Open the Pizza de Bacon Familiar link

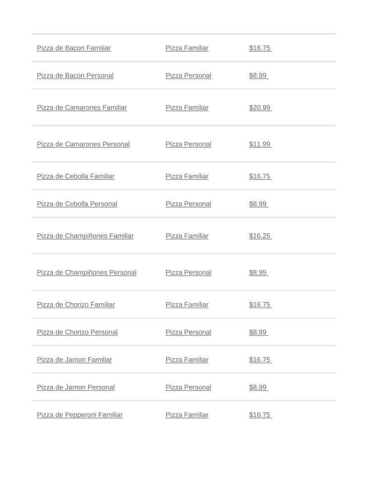coord(73,48)
